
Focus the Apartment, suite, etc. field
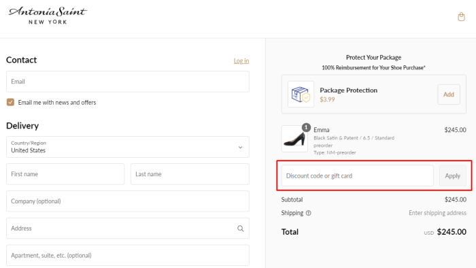coord(128,255)
